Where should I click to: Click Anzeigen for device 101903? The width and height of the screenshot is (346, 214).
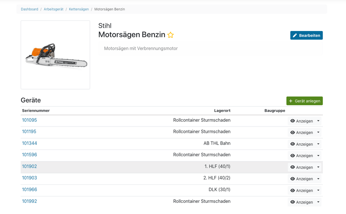(301, 179)
